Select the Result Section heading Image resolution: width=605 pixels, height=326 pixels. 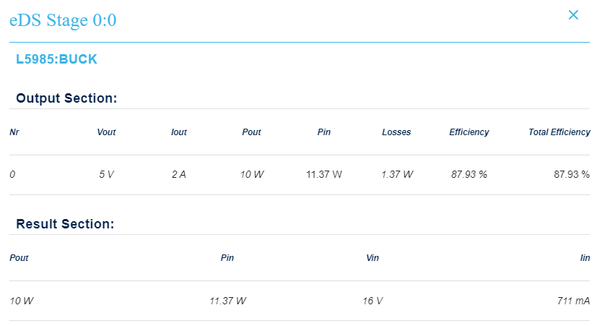tap(65, 224)
